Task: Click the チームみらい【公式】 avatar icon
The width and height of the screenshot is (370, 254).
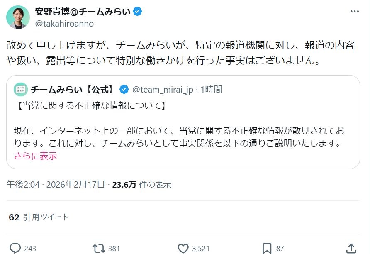Action: point(20,89)
